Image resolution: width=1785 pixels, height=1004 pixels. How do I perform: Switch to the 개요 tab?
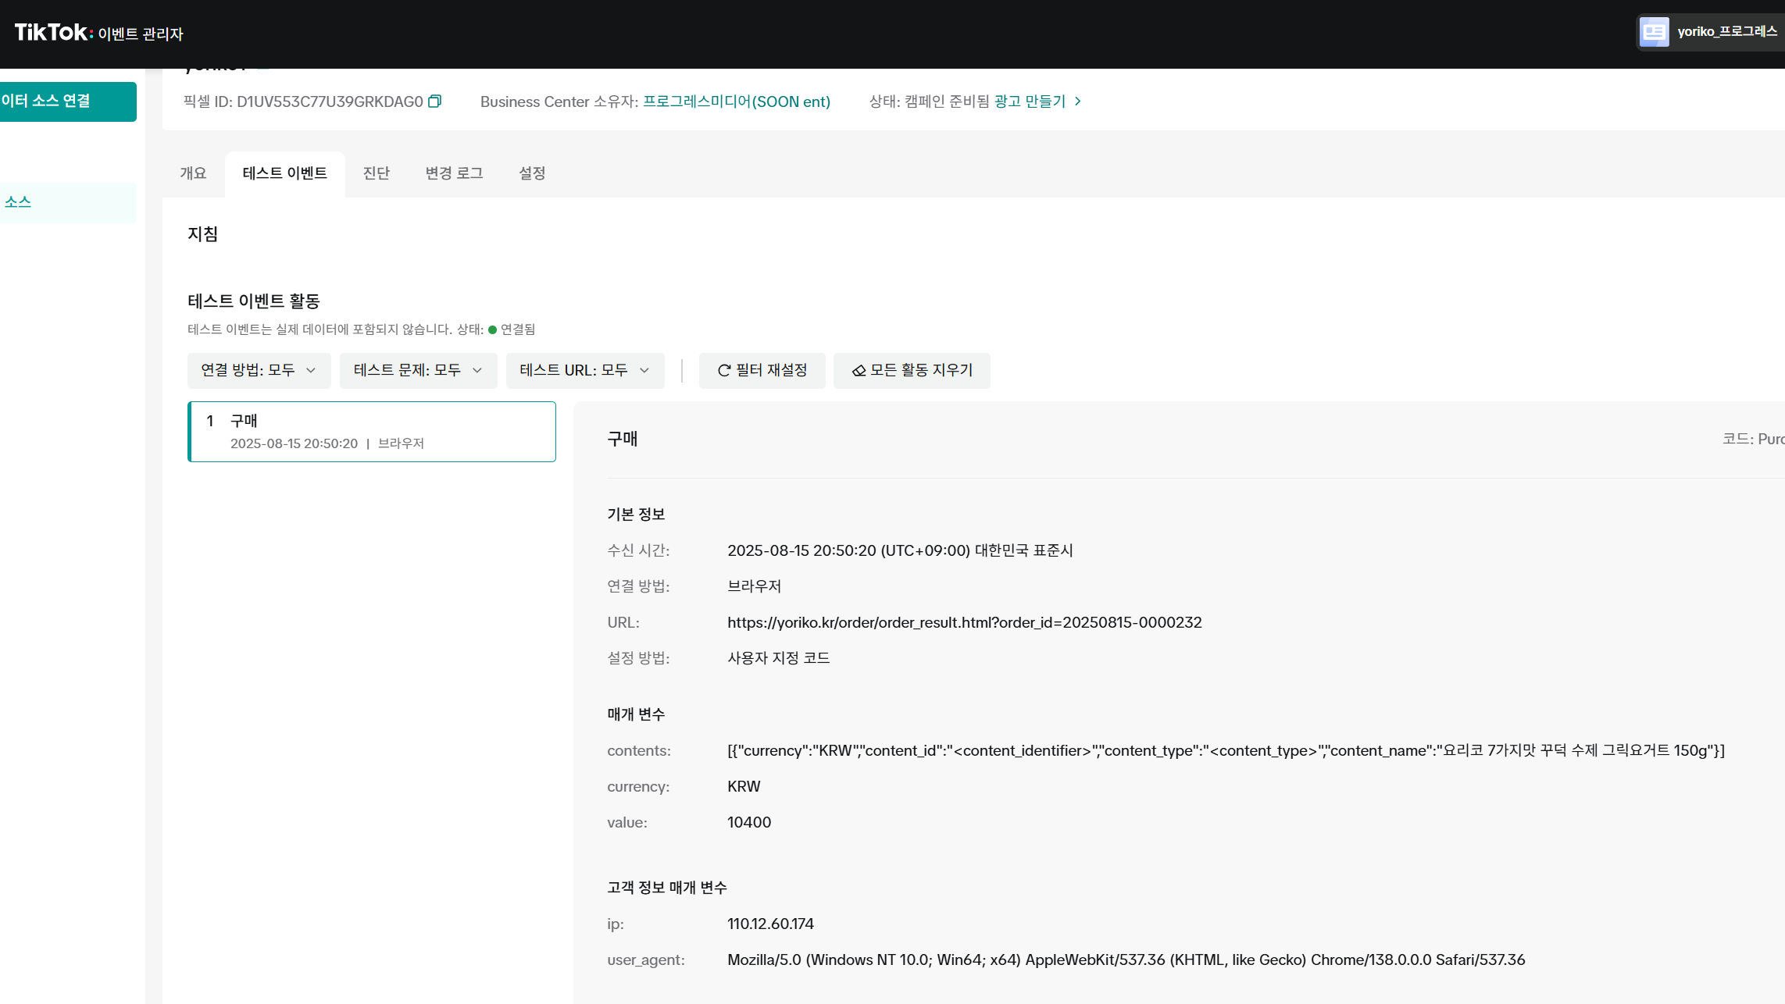193,173
